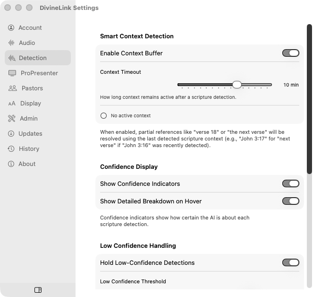321x297 pixels.
Task: Click the 'Low Confidence Threshold' label
Action: 133,281
